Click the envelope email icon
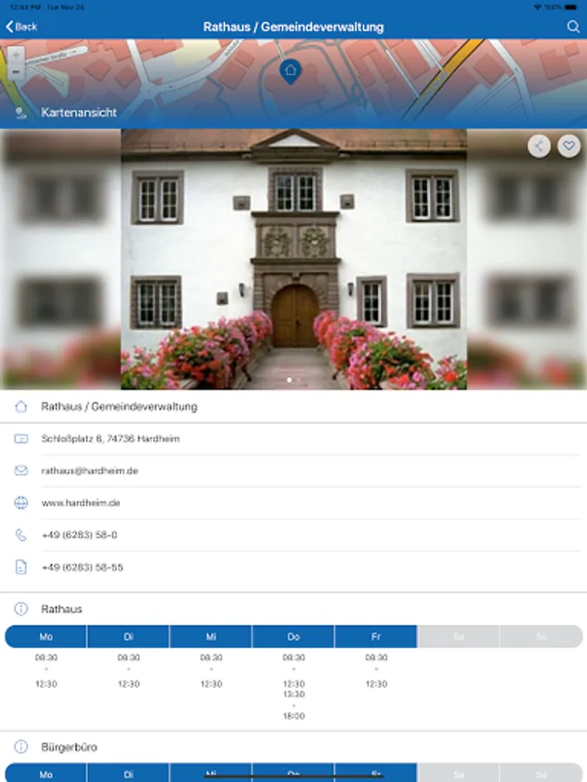The width and height of the screenshot is (587, 782). click(21, 471)
